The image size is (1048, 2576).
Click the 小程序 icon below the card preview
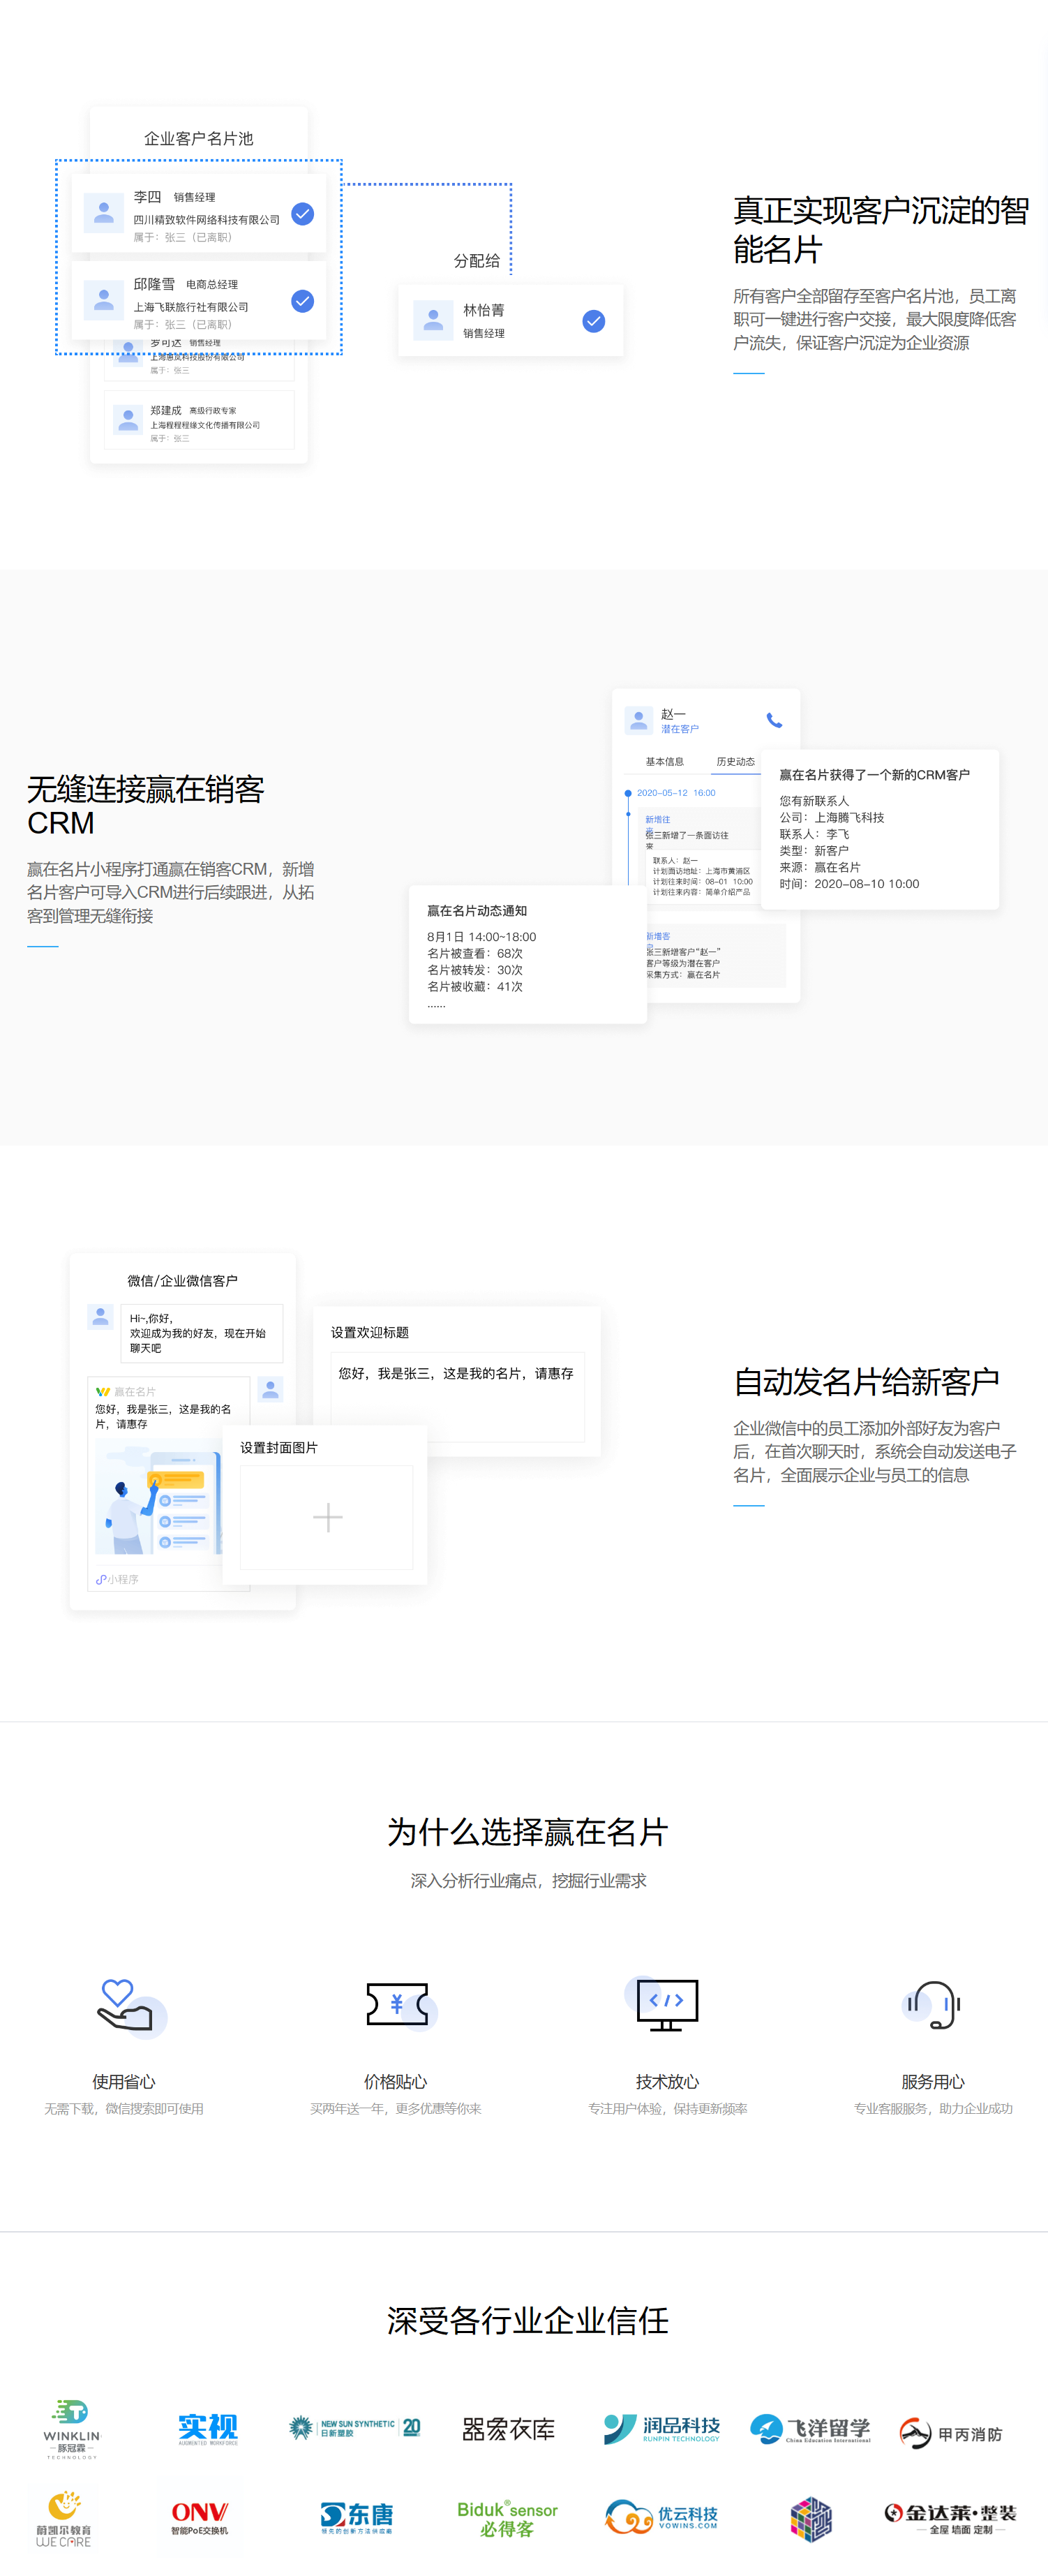101,1579
